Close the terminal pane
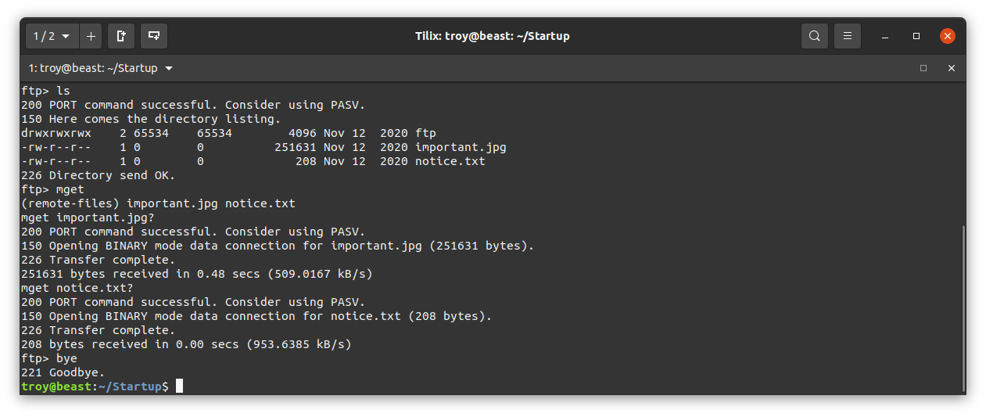Screen dimensions: 986x417 tap(952, 68)
